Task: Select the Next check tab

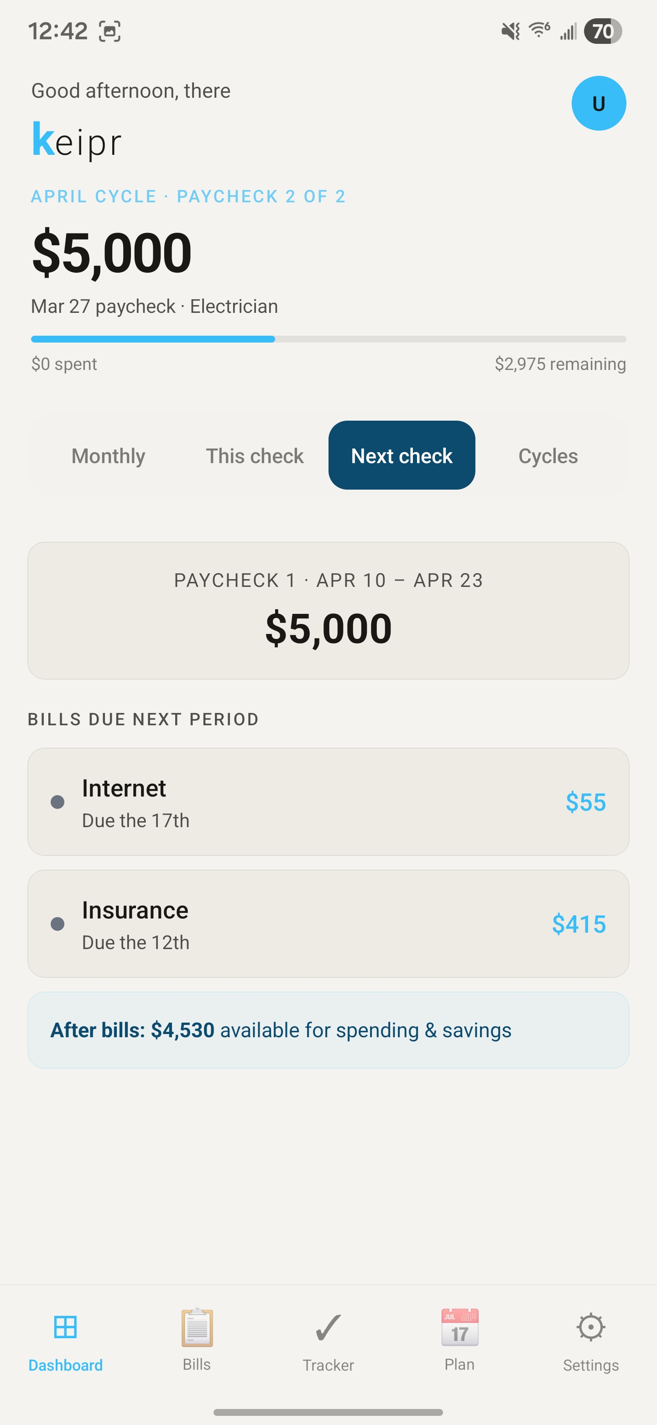Action: click(401, 456)
